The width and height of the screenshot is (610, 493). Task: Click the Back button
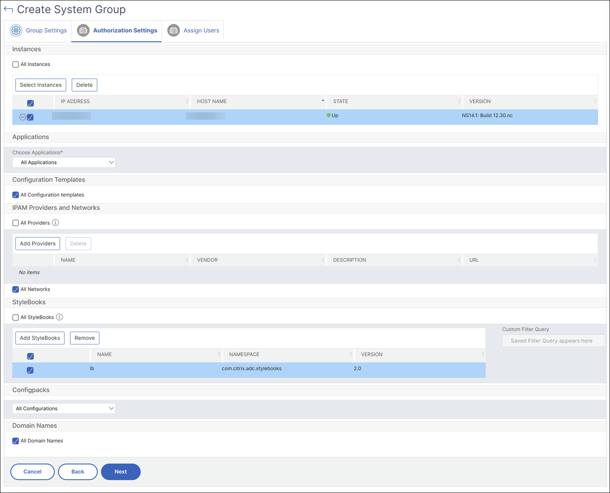coord(78,471)
